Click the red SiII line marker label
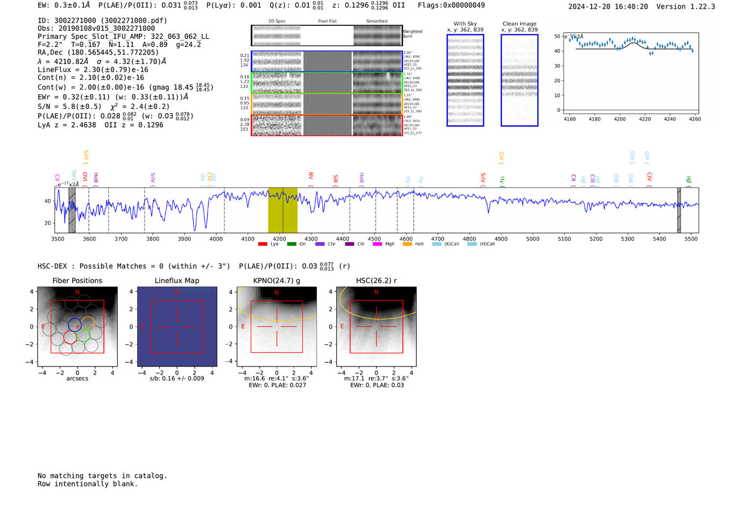753x513 pixels. point(336,179)
